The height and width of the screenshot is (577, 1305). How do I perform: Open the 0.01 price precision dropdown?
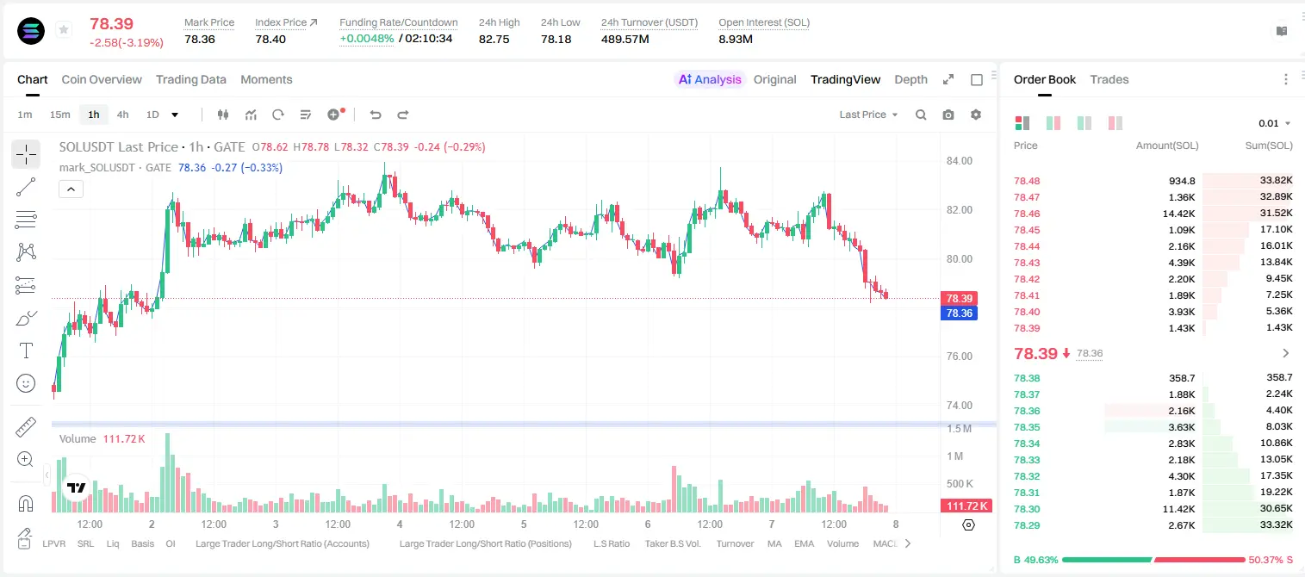(1275, 123)
